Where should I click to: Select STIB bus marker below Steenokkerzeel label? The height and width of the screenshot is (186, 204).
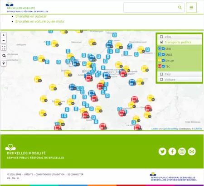click(x=129, y=47)
